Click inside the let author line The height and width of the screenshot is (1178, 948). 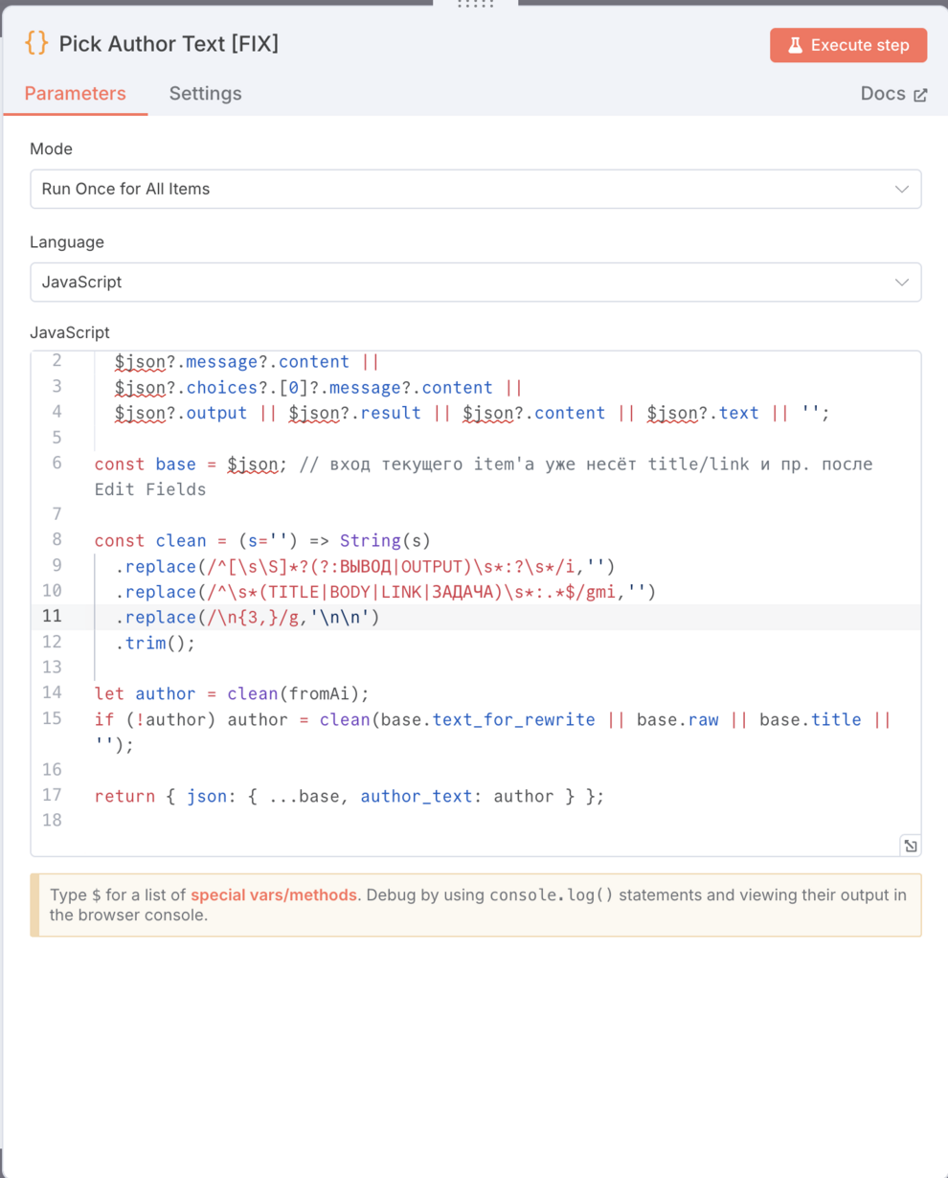pyautogui.click(x=232, y=694)
